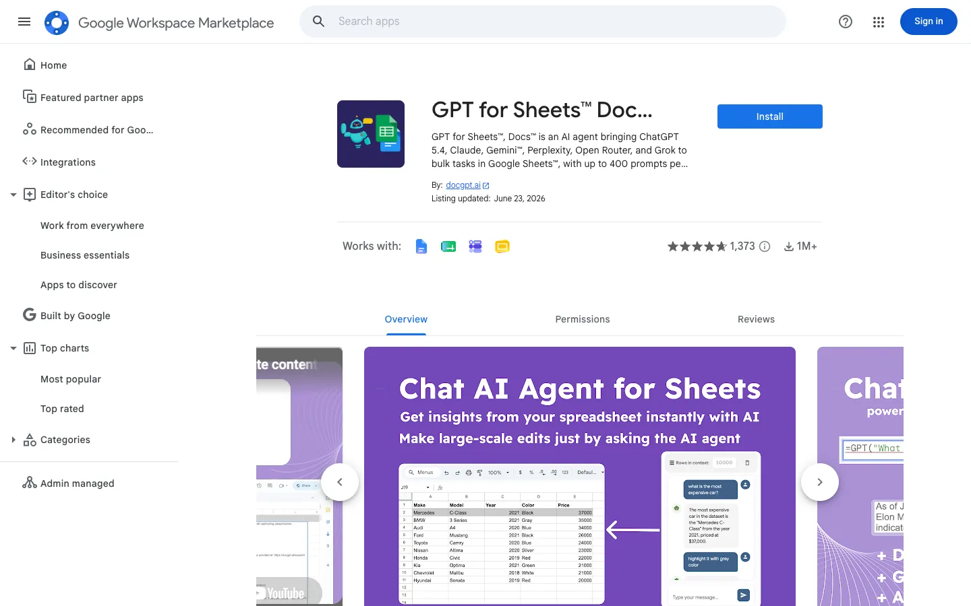Image resolution: width=971 pixels, height=606 pixels.
Task: Select Top rated chart
Action: (62, 409)
